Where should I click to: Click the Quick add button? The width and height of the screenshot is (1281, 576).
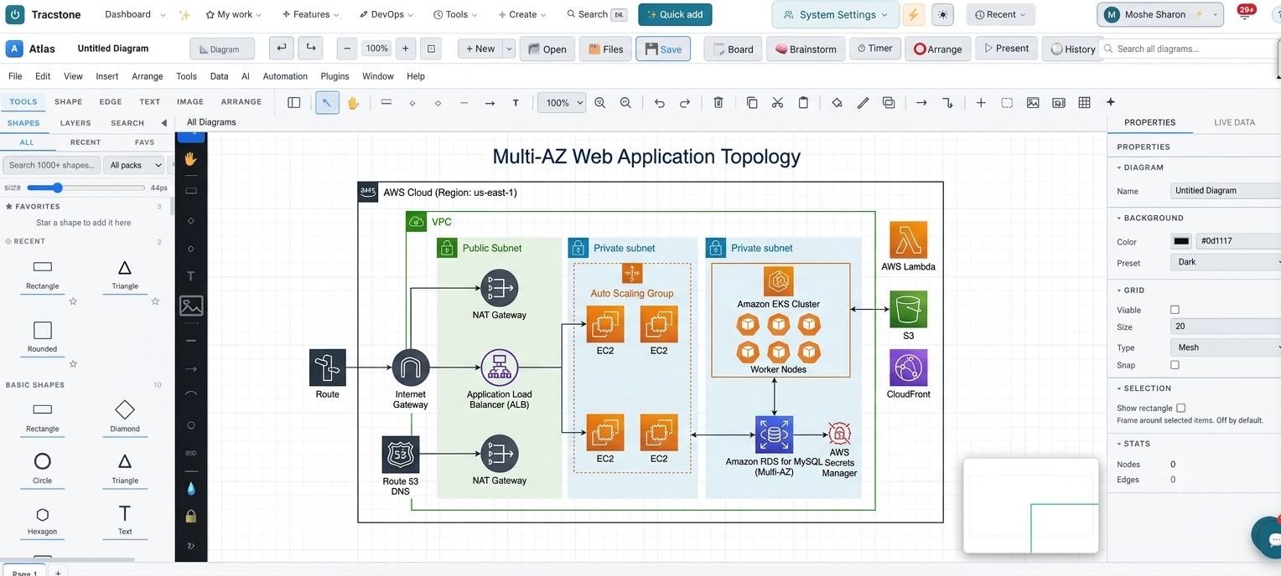click(x=675, y=14)
